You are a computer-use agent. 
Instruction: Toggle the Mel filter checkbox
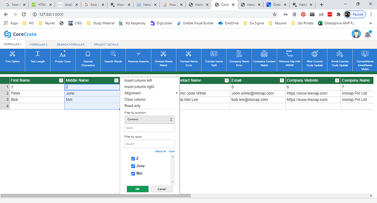tap(133, 174)
